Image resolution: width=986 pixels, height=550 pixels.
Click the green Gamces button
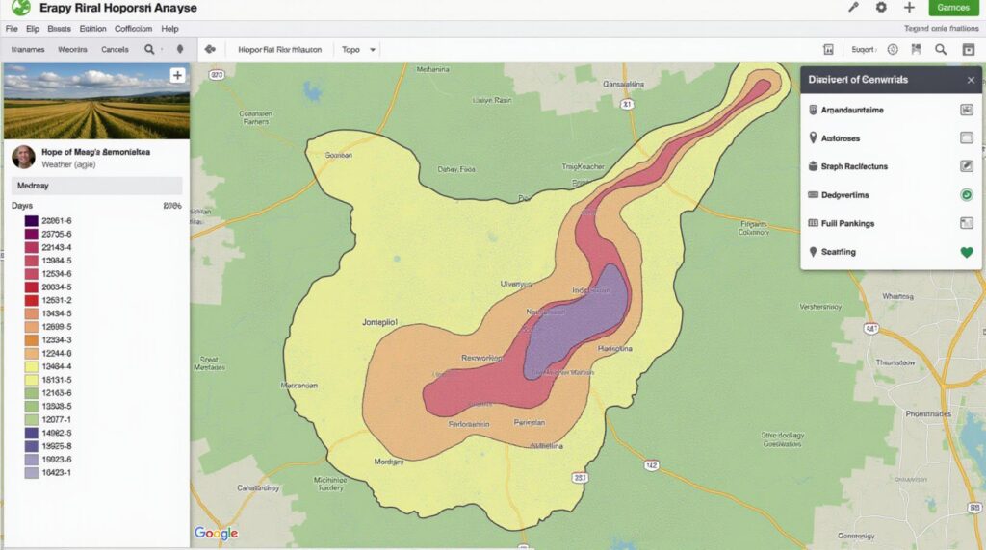point(953,8)
